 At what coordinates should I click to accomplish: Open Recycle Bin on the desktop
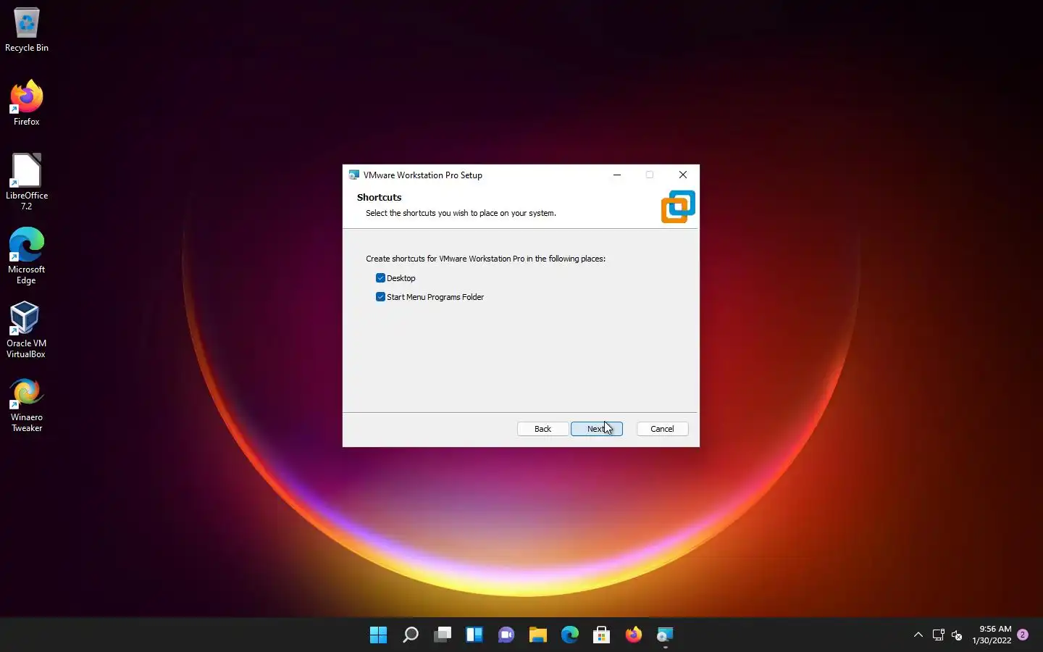click(x=27, y=30)
